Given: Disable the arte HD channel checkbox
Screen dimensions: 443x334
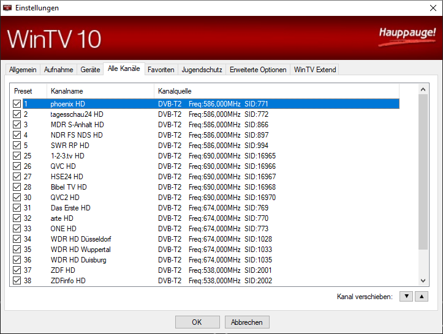Looking at the screenshot, I should [x=17, y=218].
